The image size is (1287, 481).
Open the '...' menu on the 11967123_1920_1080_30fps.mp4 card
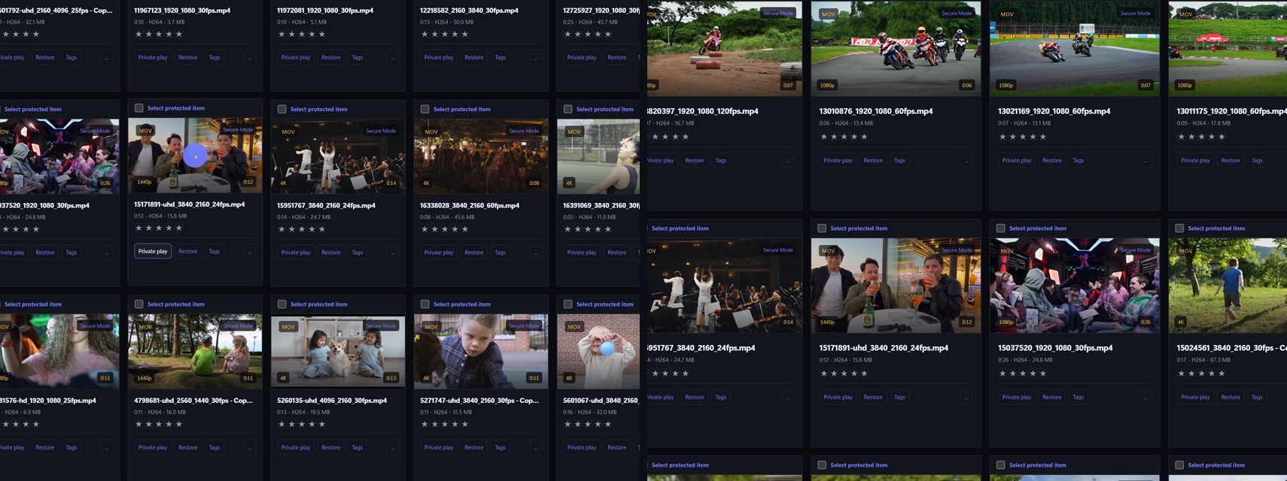coord(250,57)
